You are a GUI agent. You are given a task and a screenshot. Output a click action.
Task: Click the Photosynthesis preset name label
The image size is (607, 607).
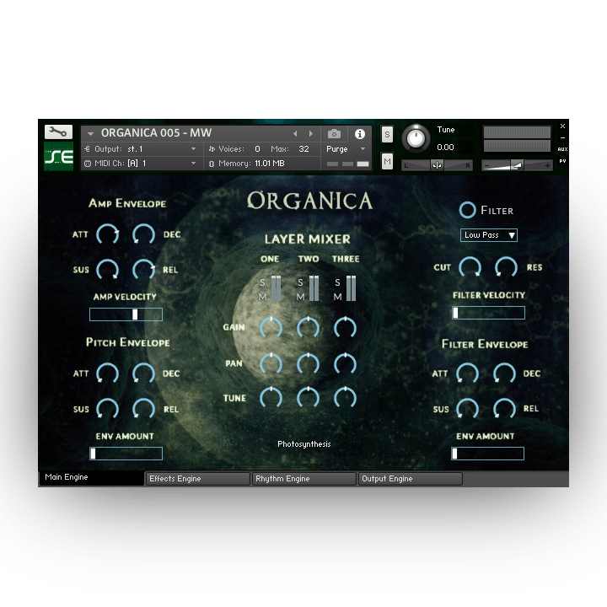click(x=304, y=444)
